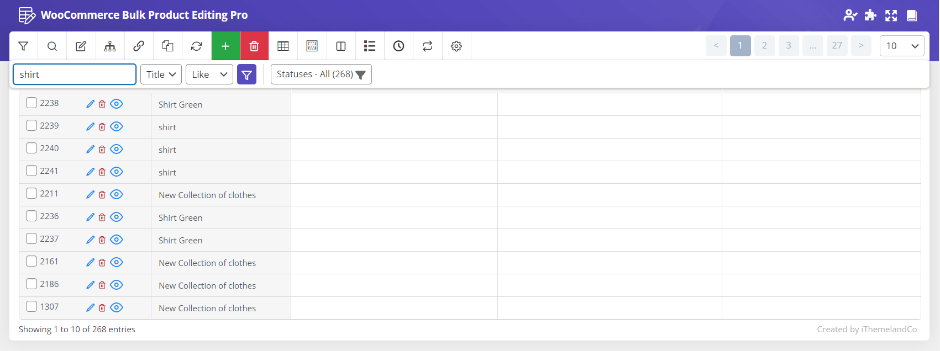Open the filter form from the toolbar
940x351 pixels.
(x=24, y=46)
